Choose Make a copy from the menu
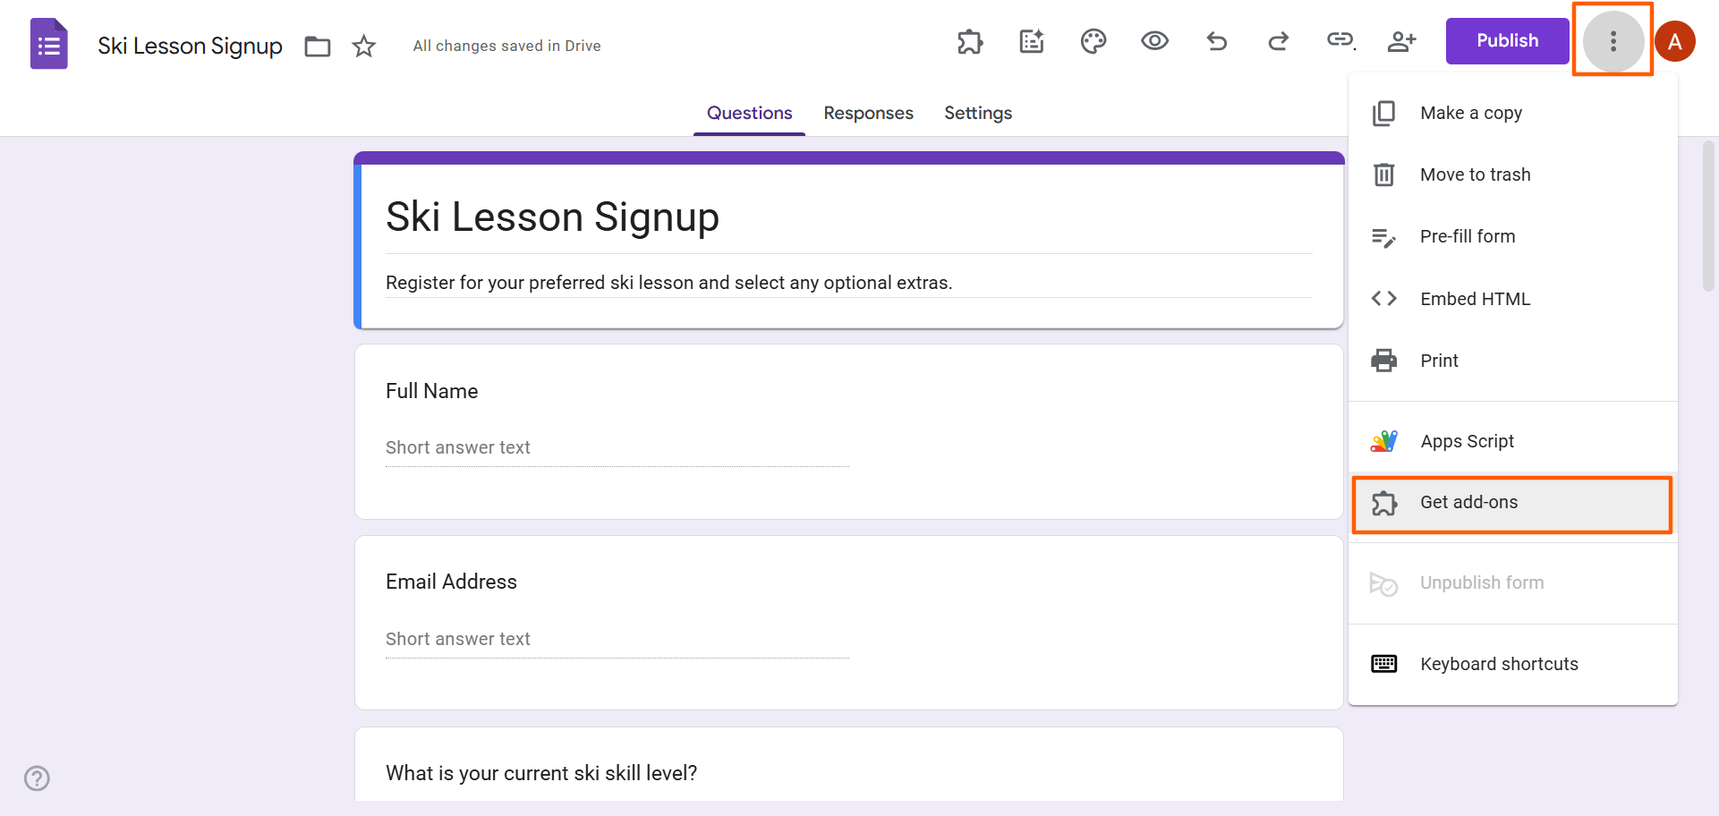1719x816 pixels. tap(1470, 113)
